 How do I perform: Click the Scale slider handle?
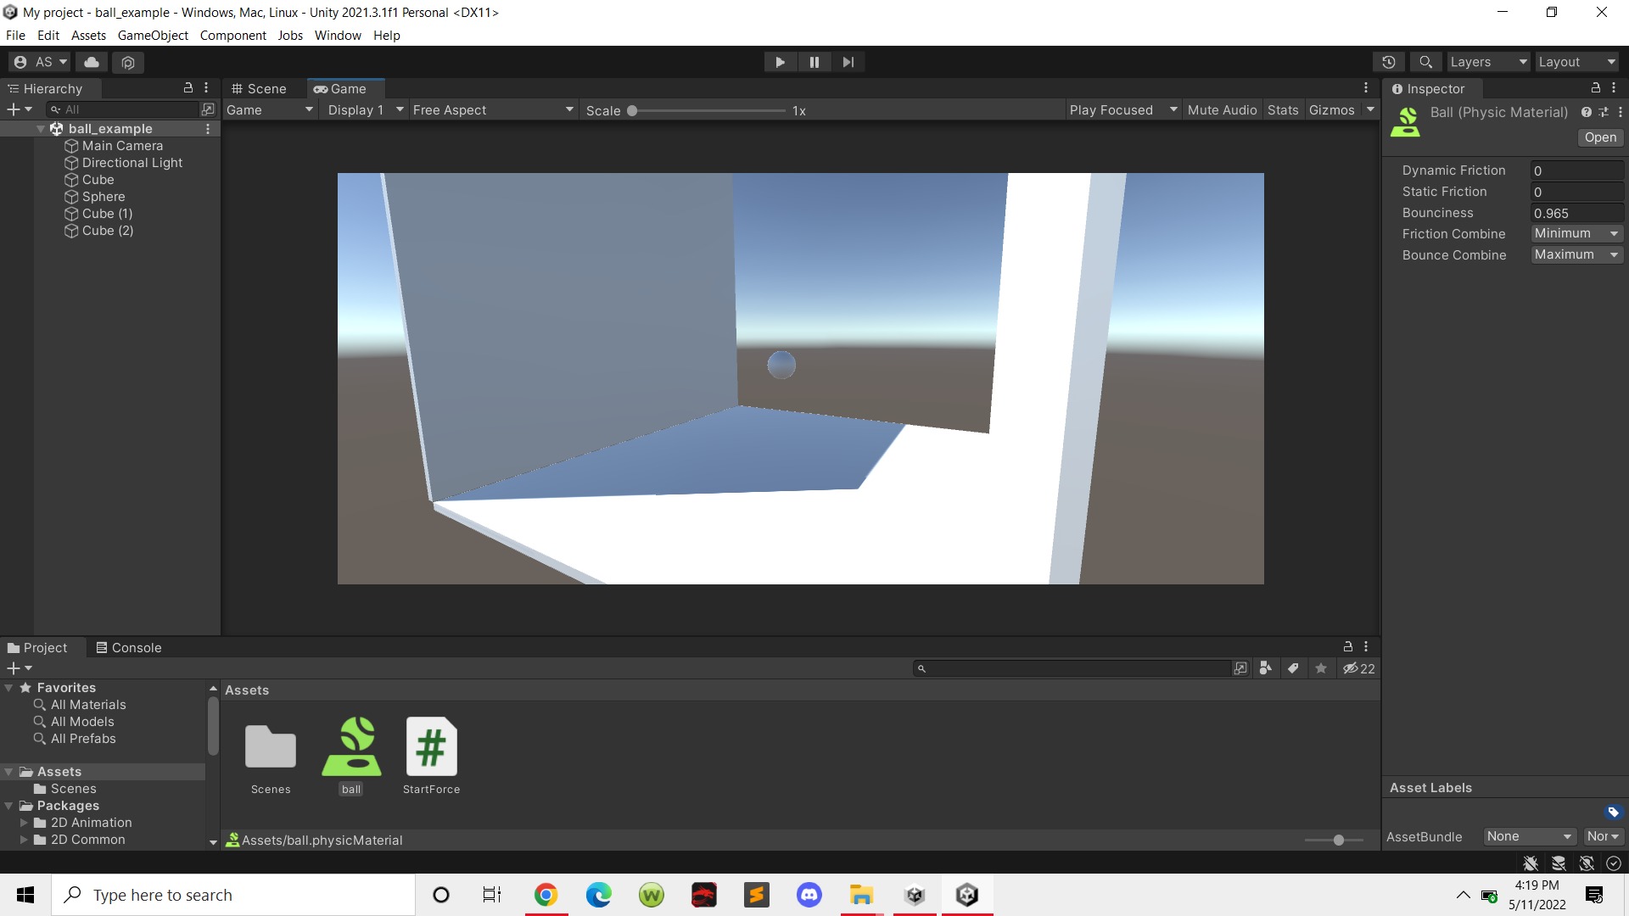tap(632, 111)
